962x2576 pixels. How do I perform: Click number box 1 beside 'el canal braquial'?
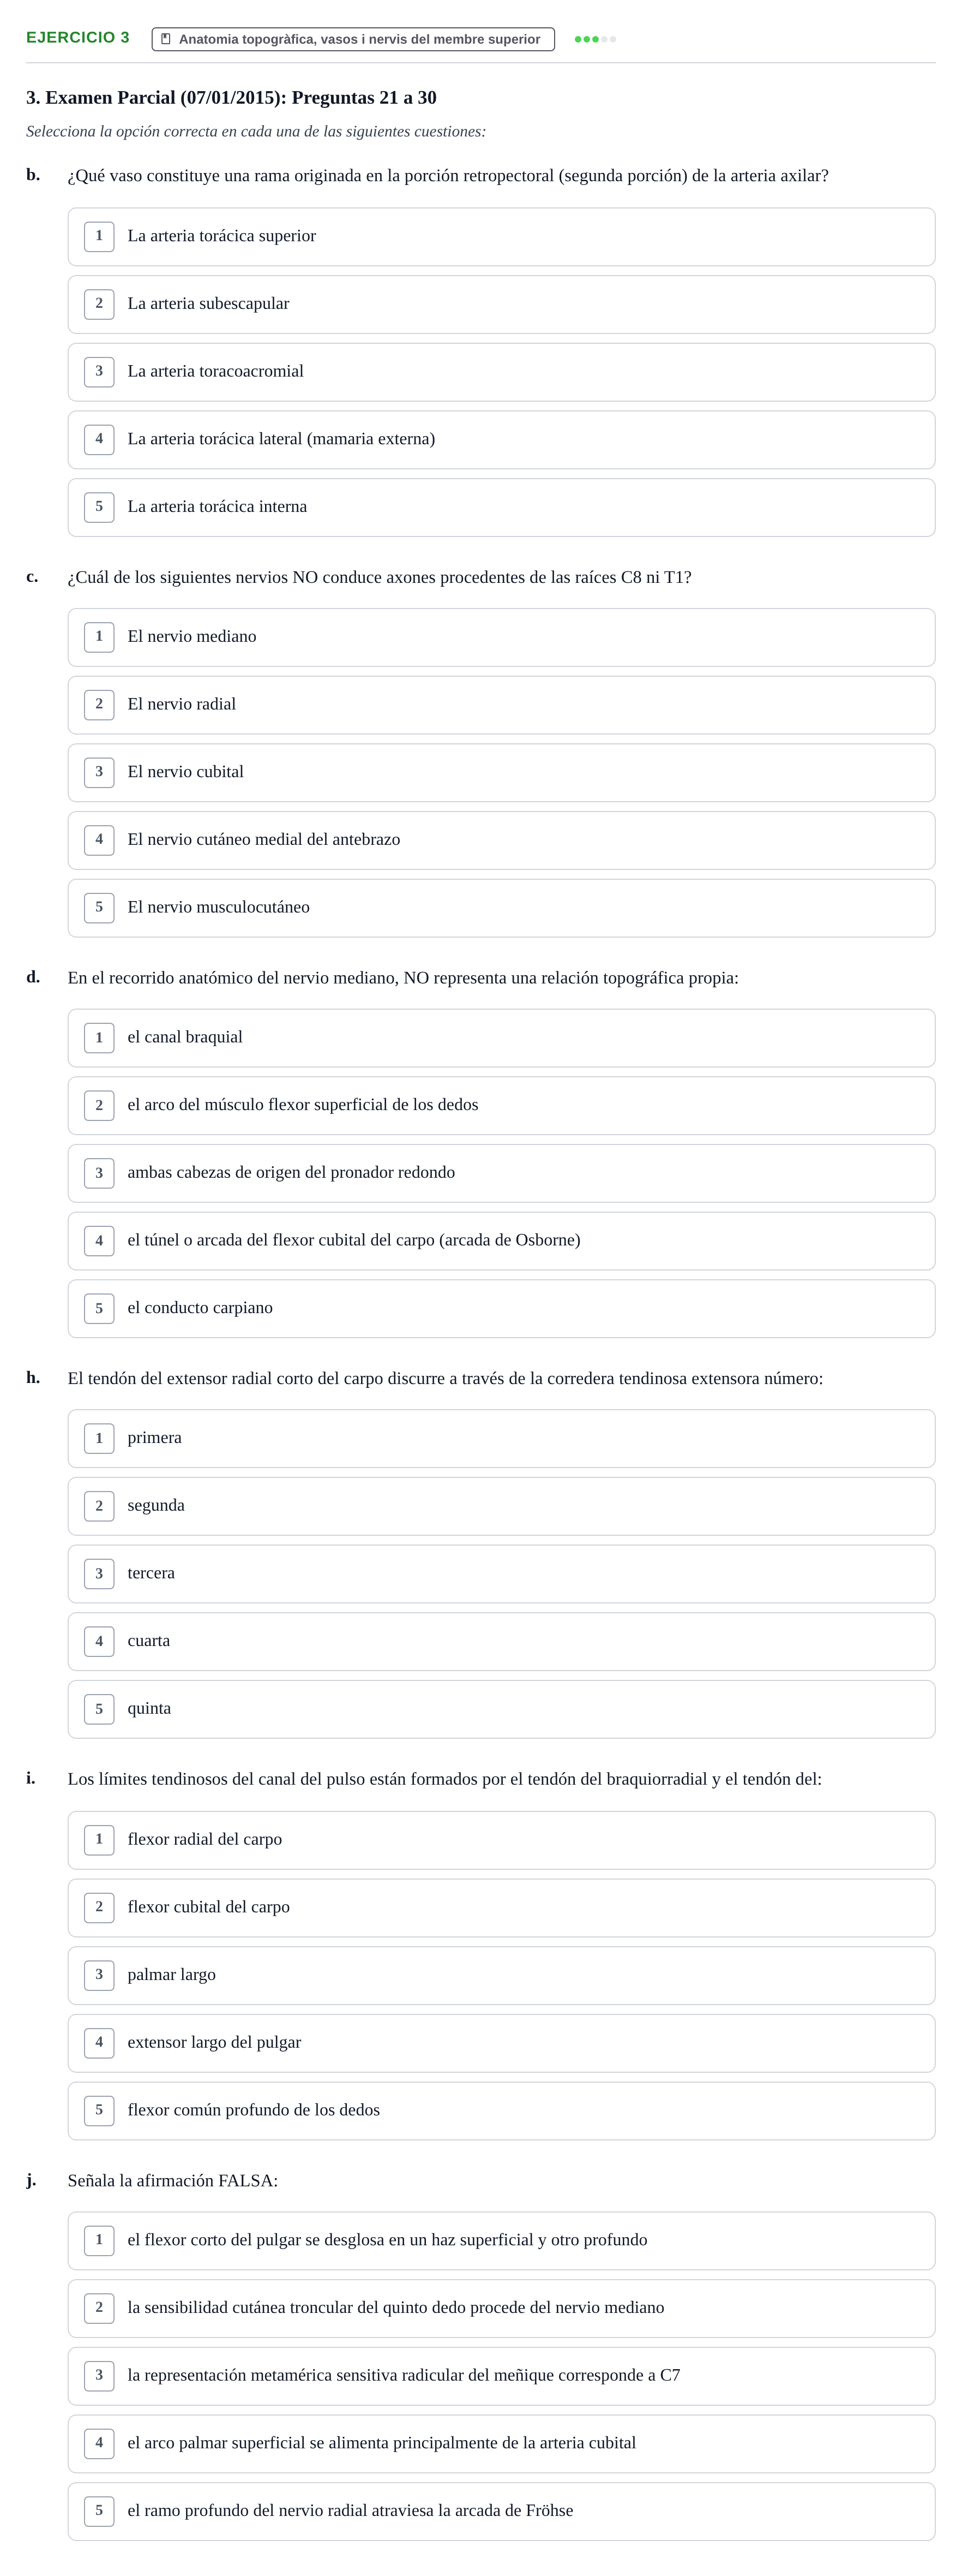click(x=99, y=1037)
